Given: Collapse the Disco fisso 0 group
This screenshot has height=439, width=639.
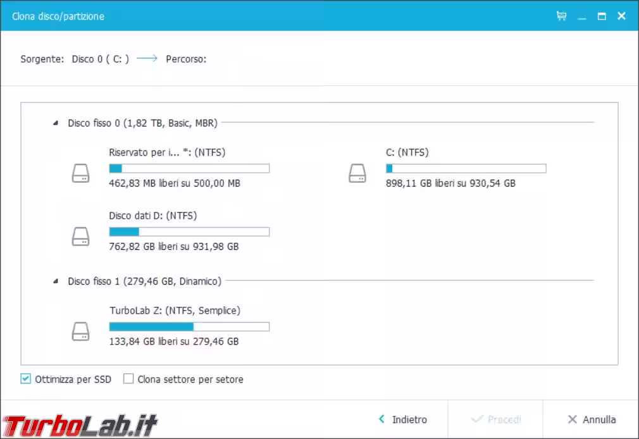Looking at the screenshot, I should tap(56, 123).
